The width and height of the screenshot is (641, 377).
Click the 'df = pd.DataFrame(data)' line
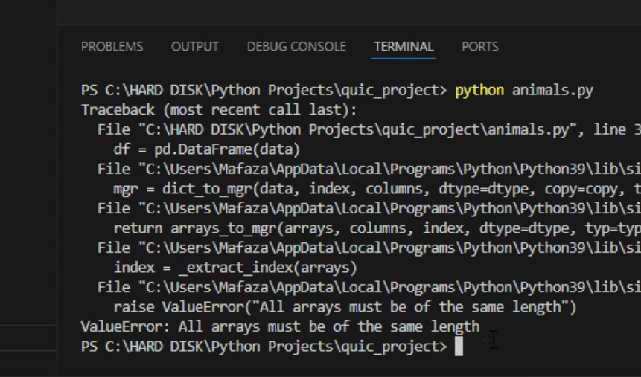[207, 149]
